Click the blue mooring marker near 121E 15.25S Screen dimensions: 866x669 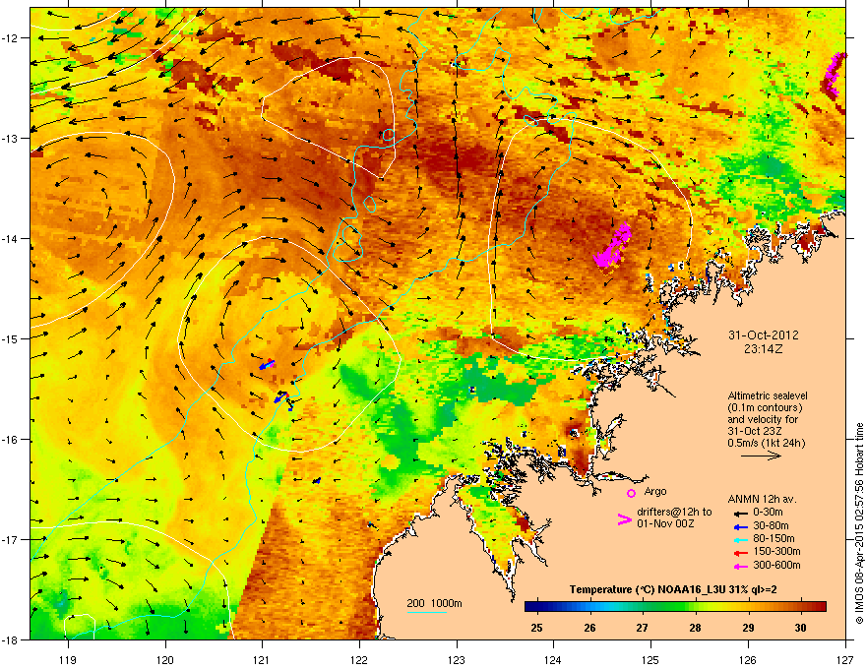(x=267, y=365)
